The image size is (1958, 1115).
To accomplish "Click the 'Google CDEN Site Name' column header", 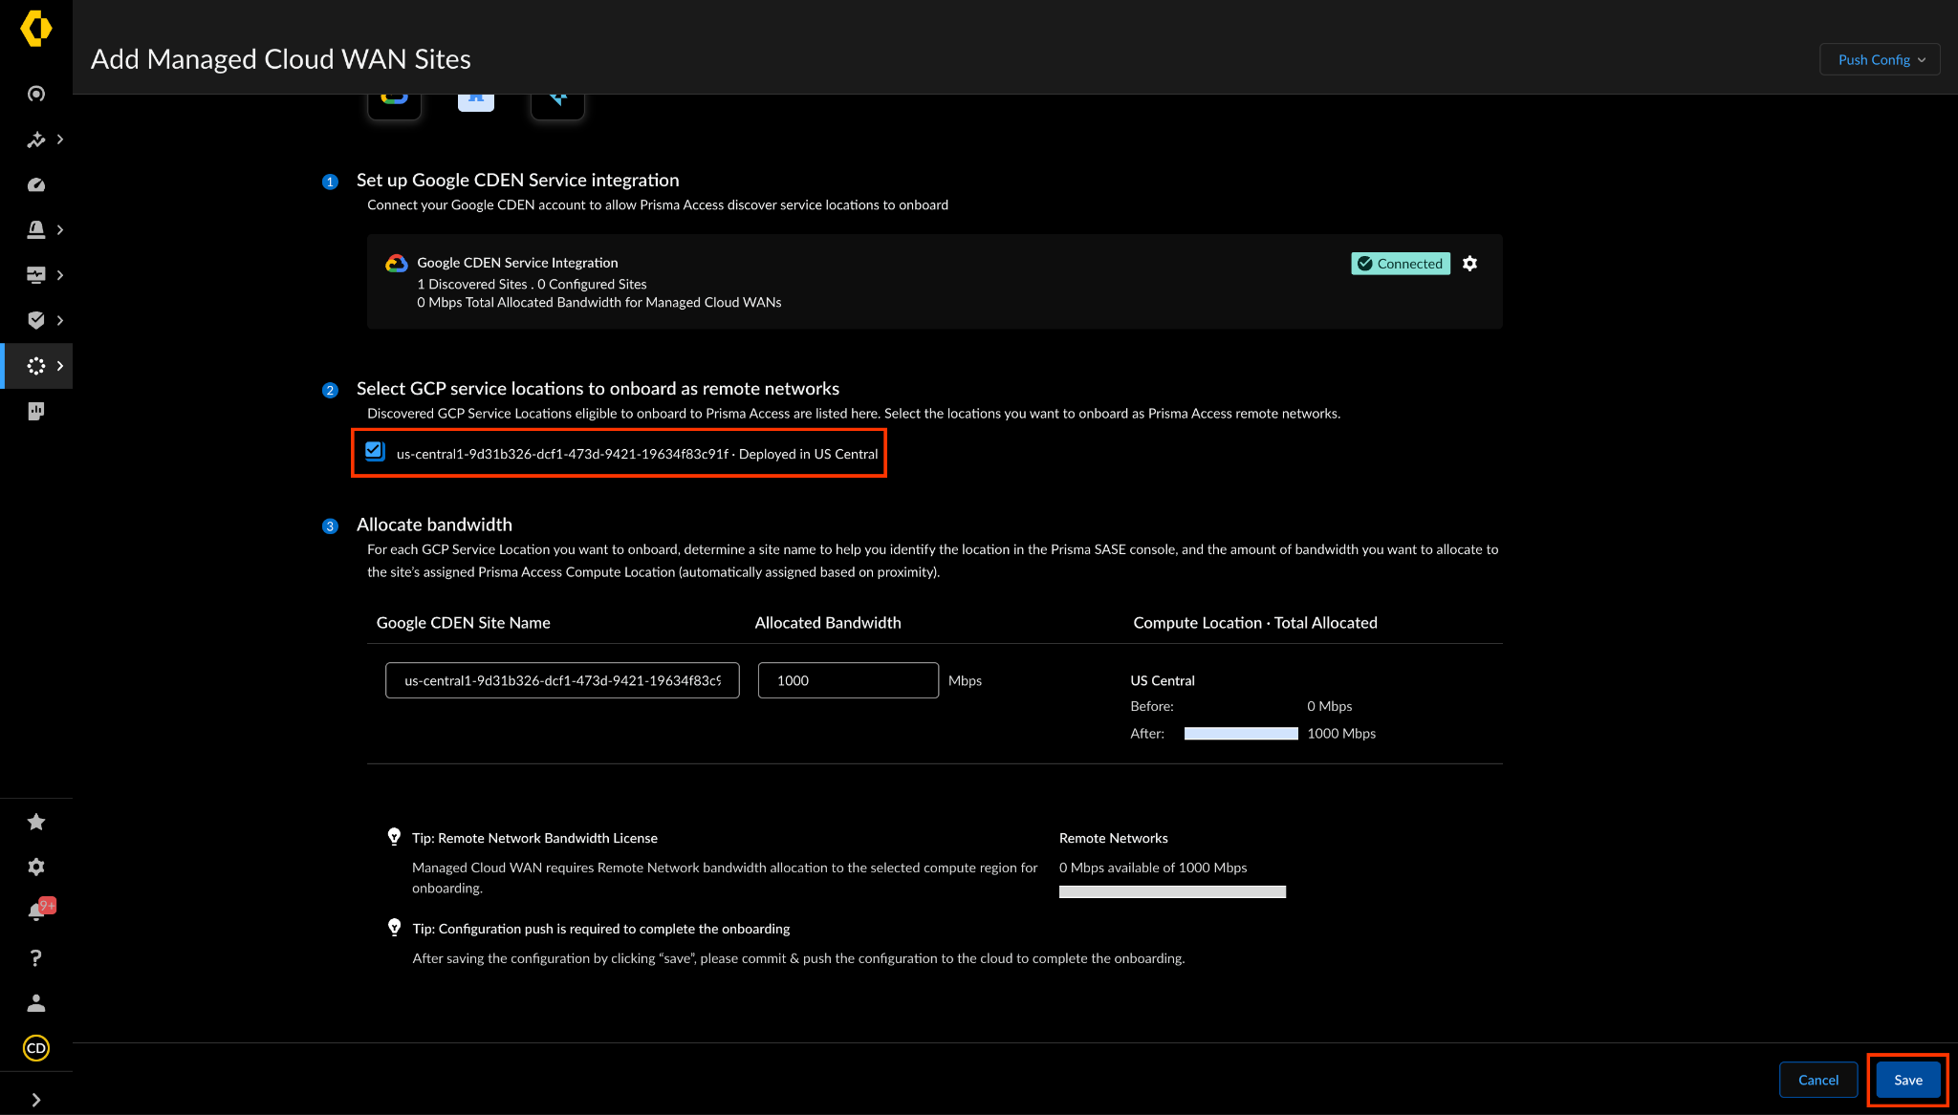I will [x=464, y=622].
